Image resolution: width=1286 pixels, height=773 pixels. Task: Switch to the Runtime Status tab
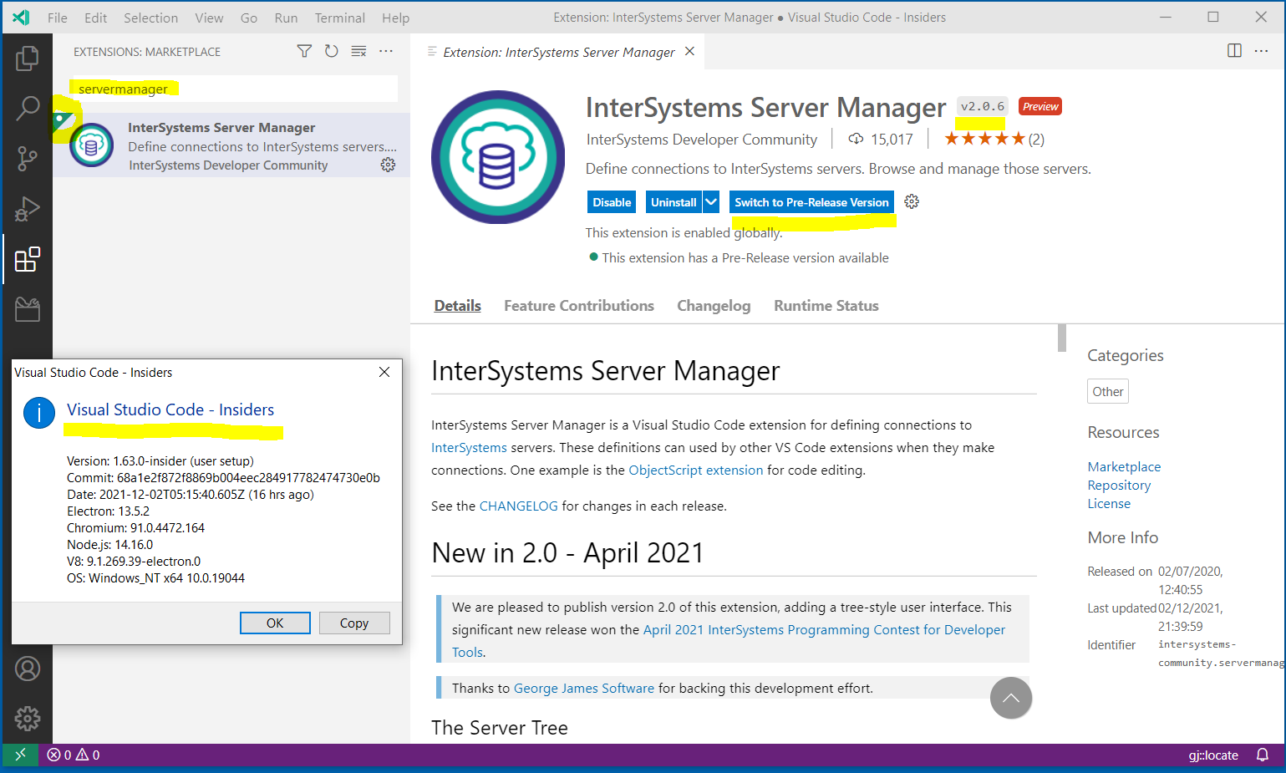pyautogui.click(x=826, y=306)
